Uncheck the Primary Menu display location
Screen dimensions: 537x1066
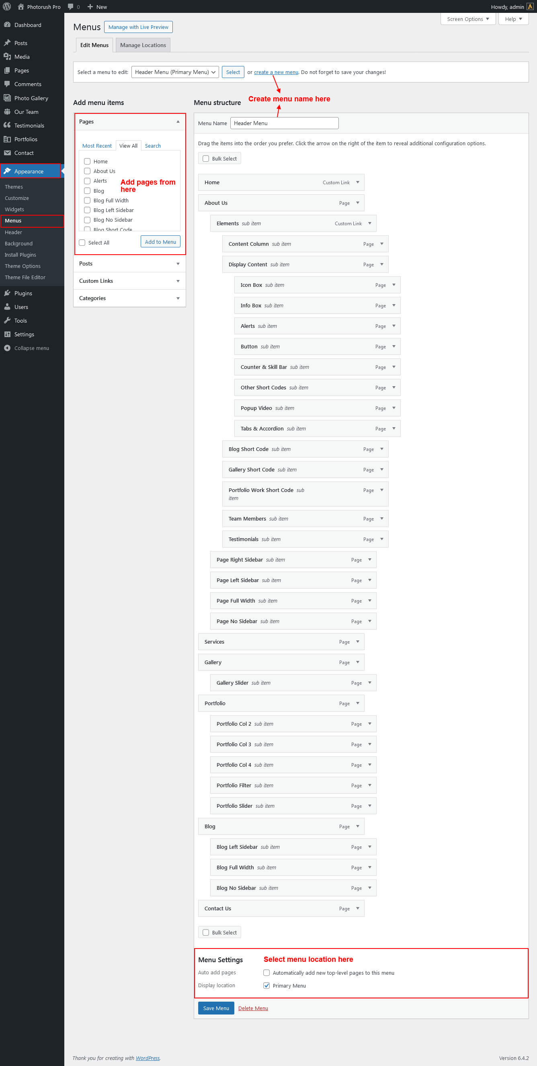point(266,985)
